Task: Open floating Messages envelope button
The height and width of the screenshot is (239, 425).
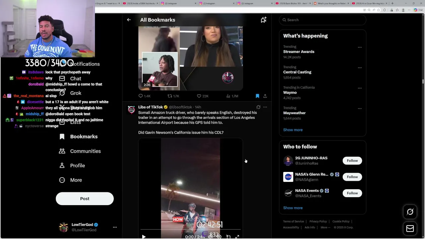Action: click(x=410, y=228)
